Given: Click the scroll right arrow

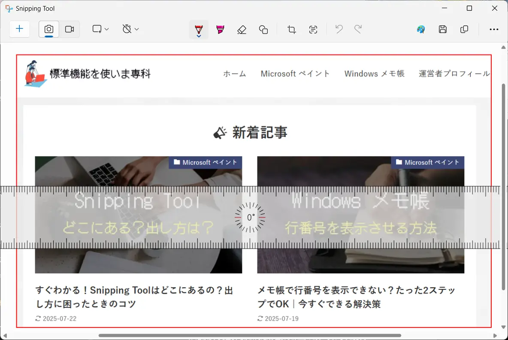Looking at the screenshot, I should [x=495, y=335].
